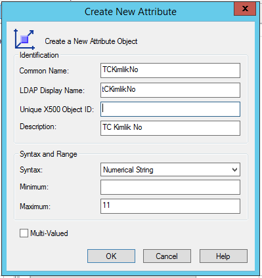Click the 'Maximum:' label
The image size is (262, 278).
[35, 207]
